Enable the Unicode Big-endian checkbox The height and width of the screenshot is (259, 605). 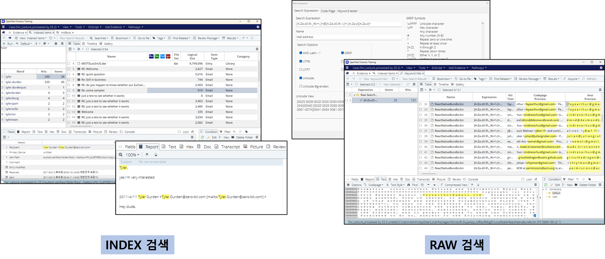(301, 87)
